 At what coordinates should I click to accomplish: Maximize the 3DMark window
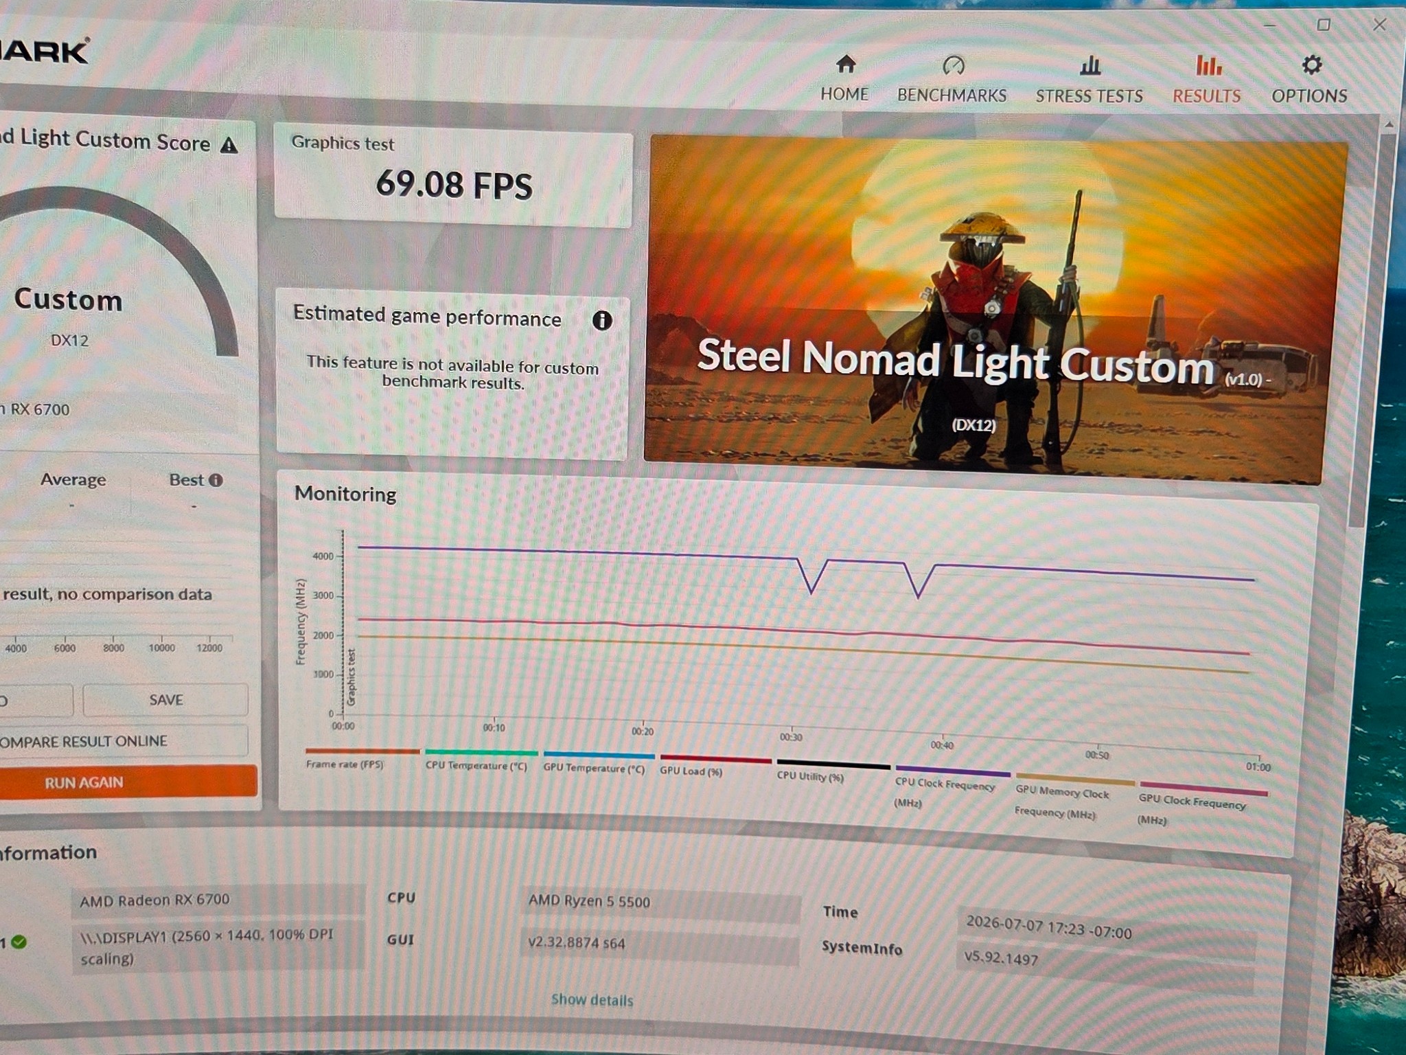click(x=1324, y=25)
